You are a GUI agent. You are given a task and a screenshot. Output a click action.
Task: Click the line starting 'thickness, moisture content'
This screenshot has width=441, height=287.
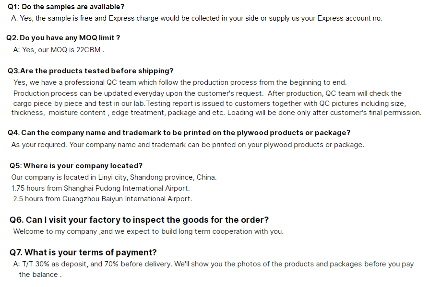pos(216,113)
